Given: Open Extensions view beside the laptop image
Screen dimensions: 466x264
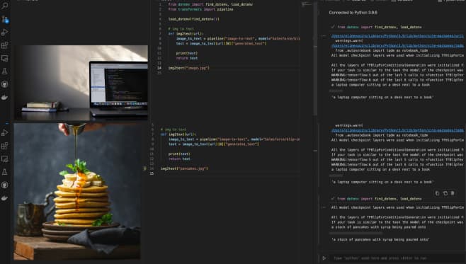Looking at the screenshot, I should (x=4, y=45).
